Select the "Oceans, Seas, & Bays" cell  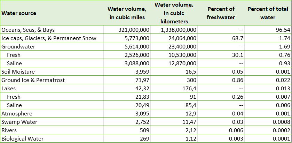click(28, 30)
